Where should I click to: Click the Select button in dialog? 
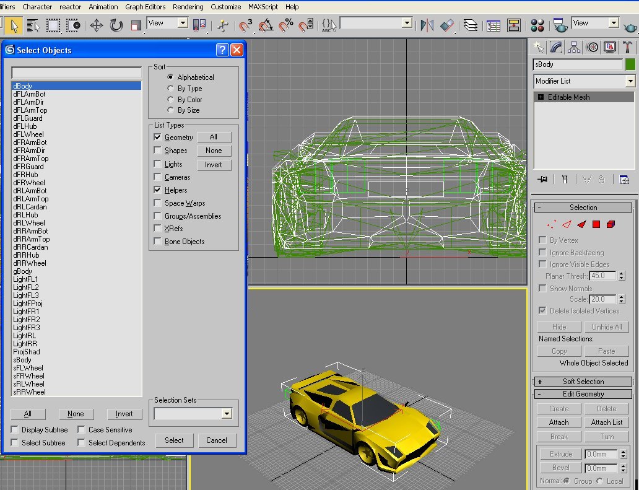tap(174, 440)
